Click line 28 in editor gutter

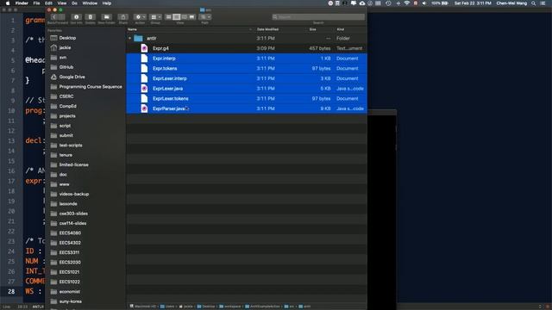(x=11, y=291)
